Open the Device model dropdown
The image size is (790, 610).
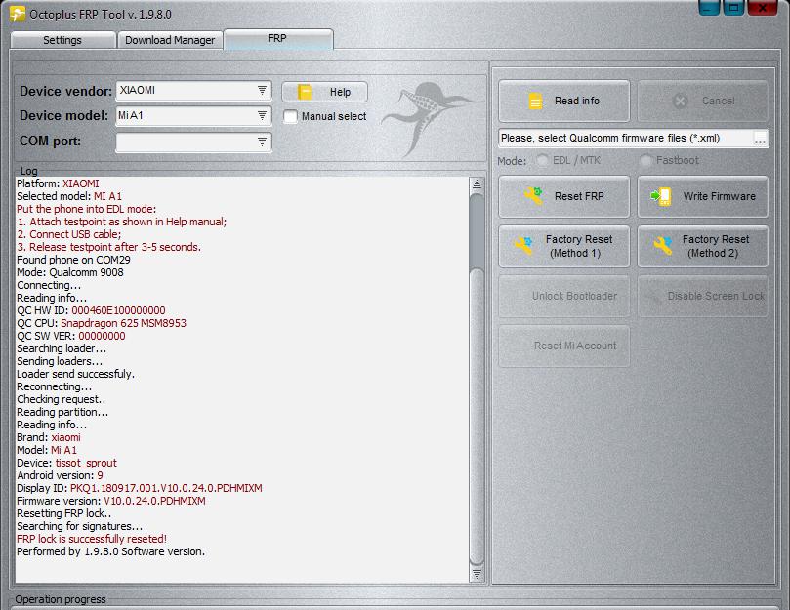(262, 115)
